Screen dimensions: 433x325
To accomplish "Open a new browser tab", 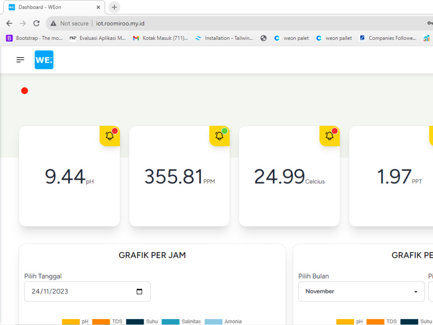I will coord(114,7).
